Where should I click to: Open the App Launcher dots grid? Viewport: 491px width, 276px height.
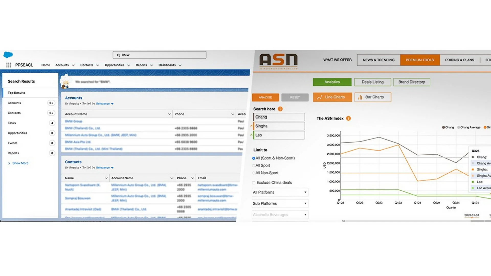tap(9, 65)
